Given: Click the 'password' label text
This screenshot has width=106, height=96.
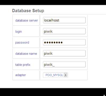Looking at the screenshot, I should coord(22,43).
